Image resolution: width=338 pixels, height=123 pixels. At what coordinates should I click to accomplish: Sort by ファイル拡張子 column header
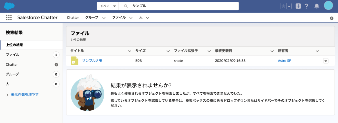[186, 51]
